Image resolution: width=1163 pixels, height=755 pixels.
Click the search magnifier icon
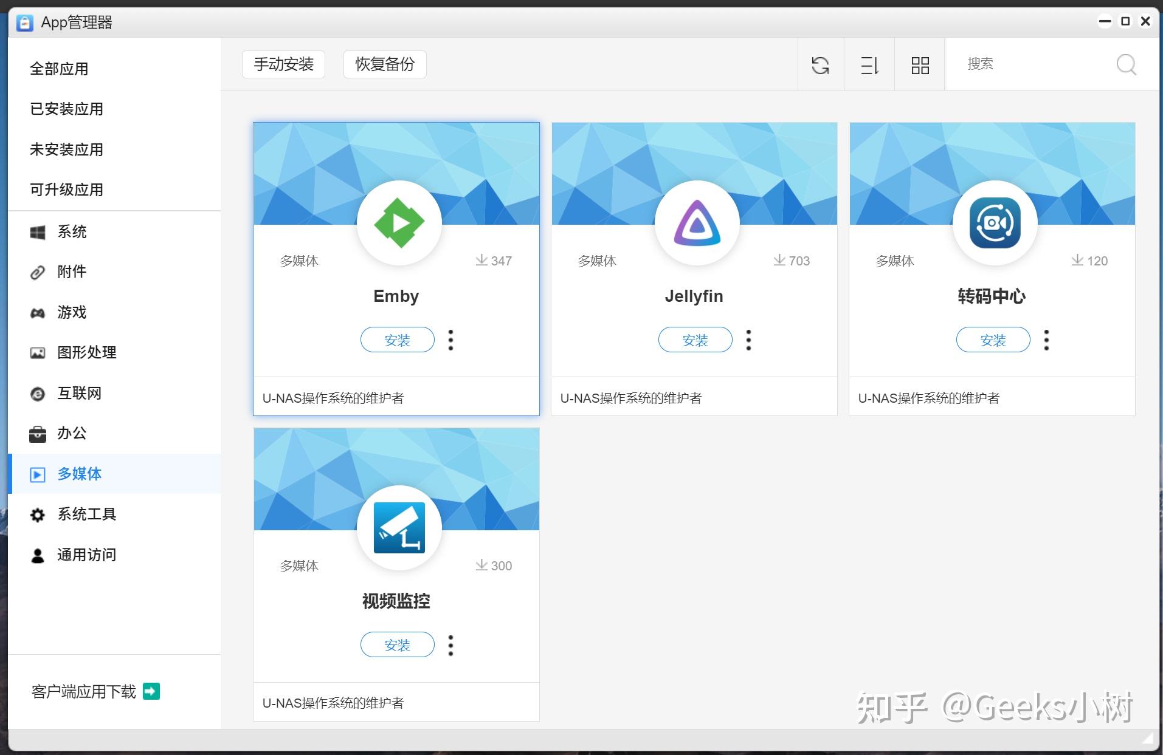[x=1126, y=64]
